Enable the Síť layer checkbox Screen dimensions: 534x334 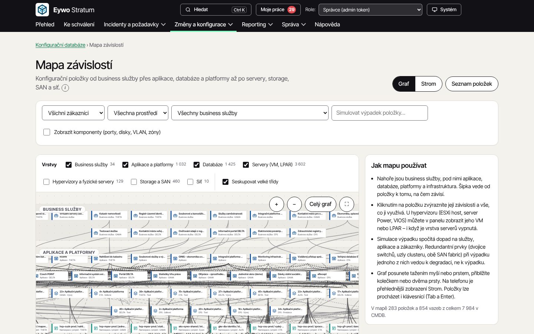pyautogui.click(x=190, y=182)
